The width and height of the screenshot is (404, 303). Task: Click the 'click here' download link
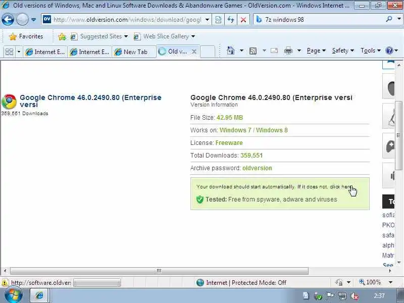click(341, 186)
